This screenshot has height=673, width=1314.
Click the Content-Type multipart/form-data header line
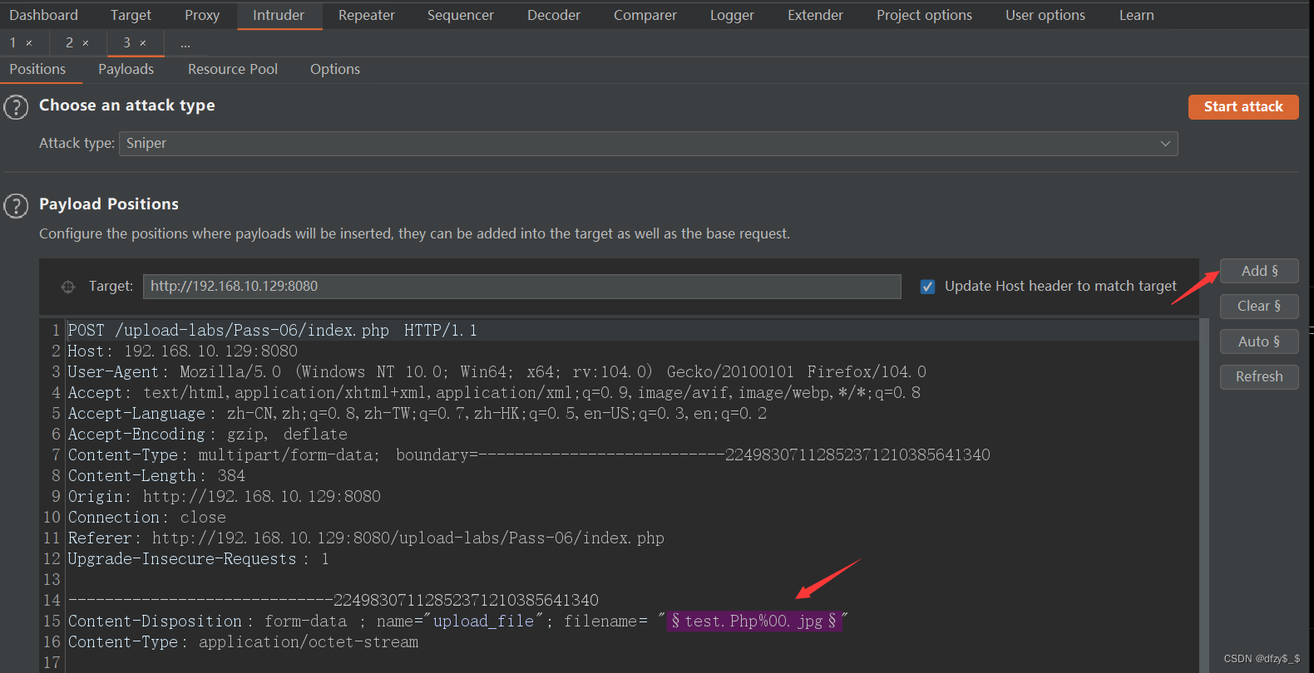click(529, 454)
